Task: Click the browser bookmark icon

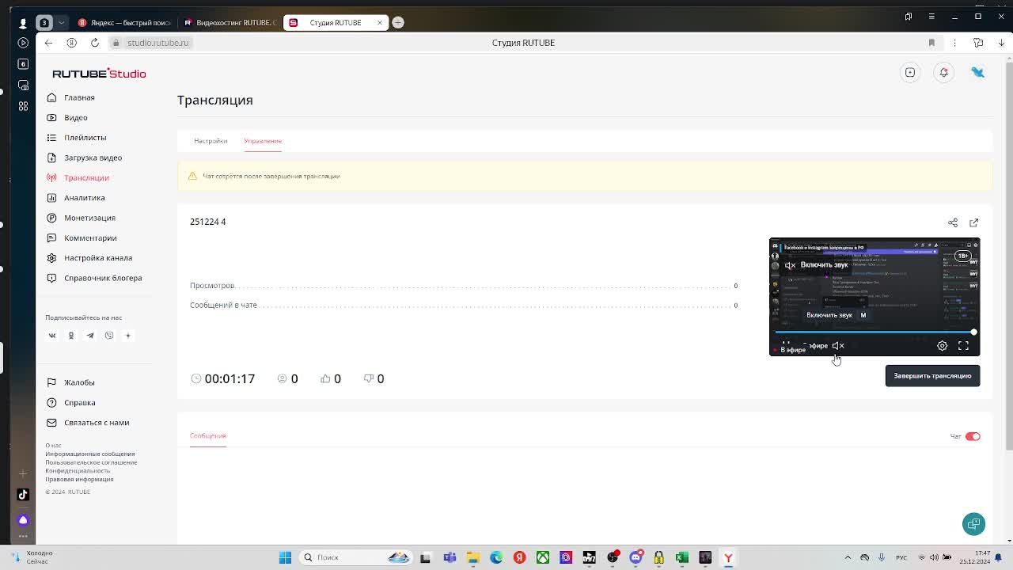Action: point(931,43)
